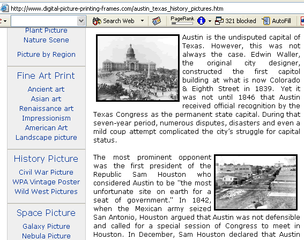Select the Renaissance art link
The height and width of the screenshot is (240, 304).
click(46, 108)
